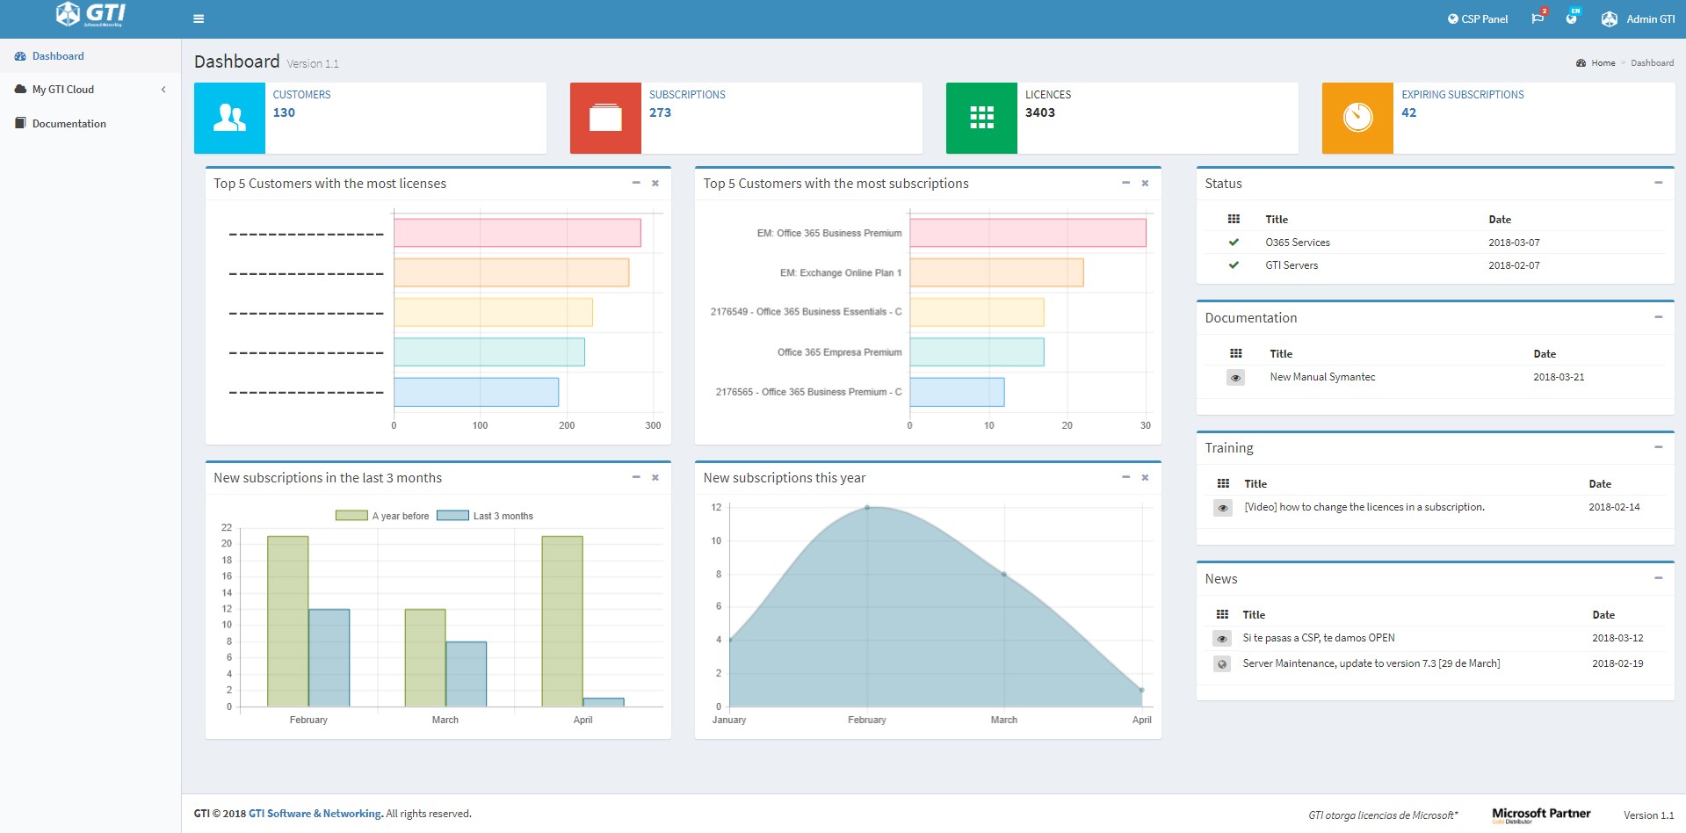Click the green Licences grid icon tile

pos(981,118)
